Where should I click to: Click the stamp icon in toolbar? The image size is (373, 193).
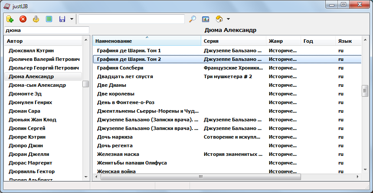point(36,19)
